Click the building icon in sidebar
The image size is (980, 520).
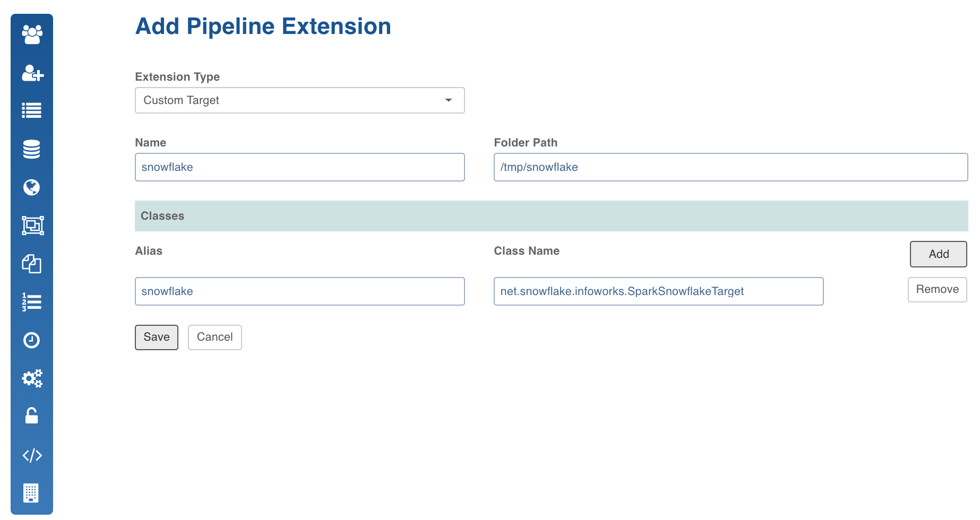[32, 493]
